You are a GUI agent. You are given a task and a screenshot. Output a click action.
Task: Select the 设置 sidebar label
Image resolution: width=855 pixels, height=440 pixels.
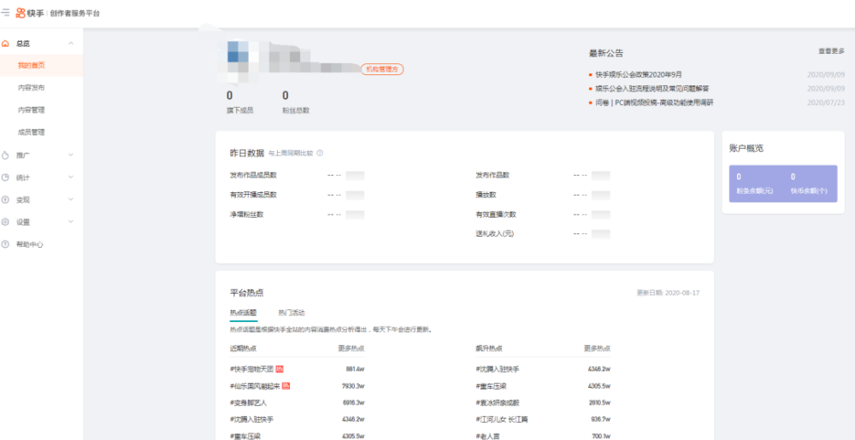pyautogui.click(x=23, y=222)
